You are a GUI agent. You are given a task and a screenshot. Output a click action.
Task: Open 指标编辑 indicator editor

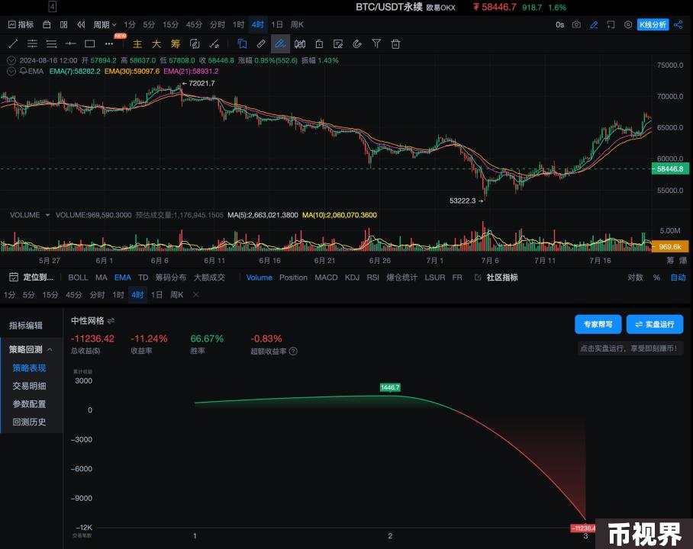26,326
